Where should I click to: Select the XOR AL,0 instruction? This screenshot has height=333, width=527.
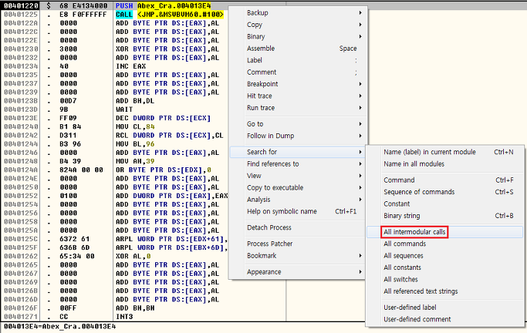pyautogui.click(x=133, y=256)
